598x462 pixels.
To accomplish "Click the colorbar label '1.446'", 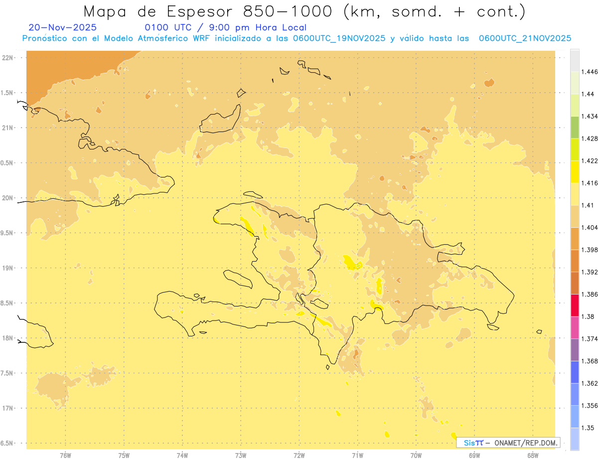I will (590, 72).
